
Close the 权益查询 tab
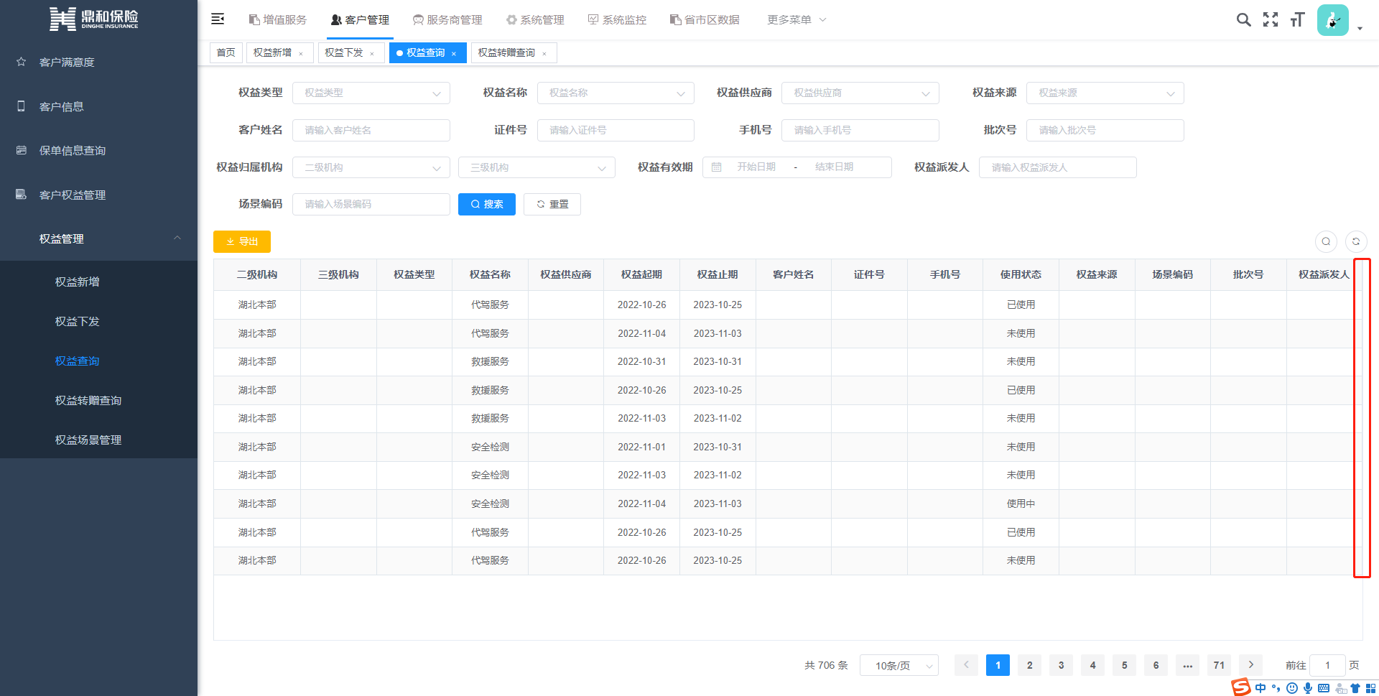[x=454, y=53]
